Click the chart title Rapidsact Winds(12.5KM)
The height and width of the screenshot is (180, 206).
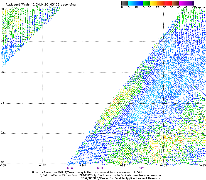(x=24, y=5)
